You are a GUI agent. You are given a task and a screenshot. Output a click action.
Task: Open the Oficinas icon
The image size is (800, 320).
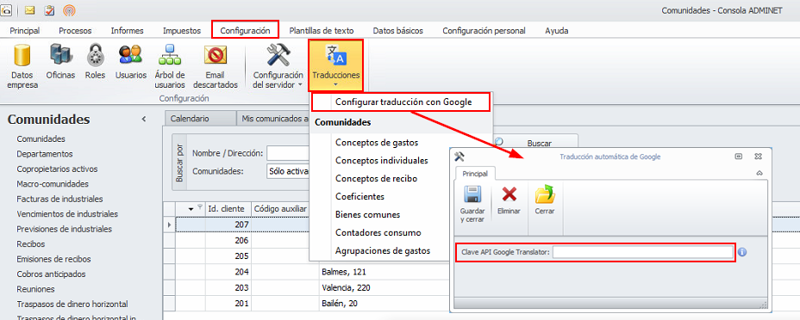pyautogui.click(x=60, y=63)
